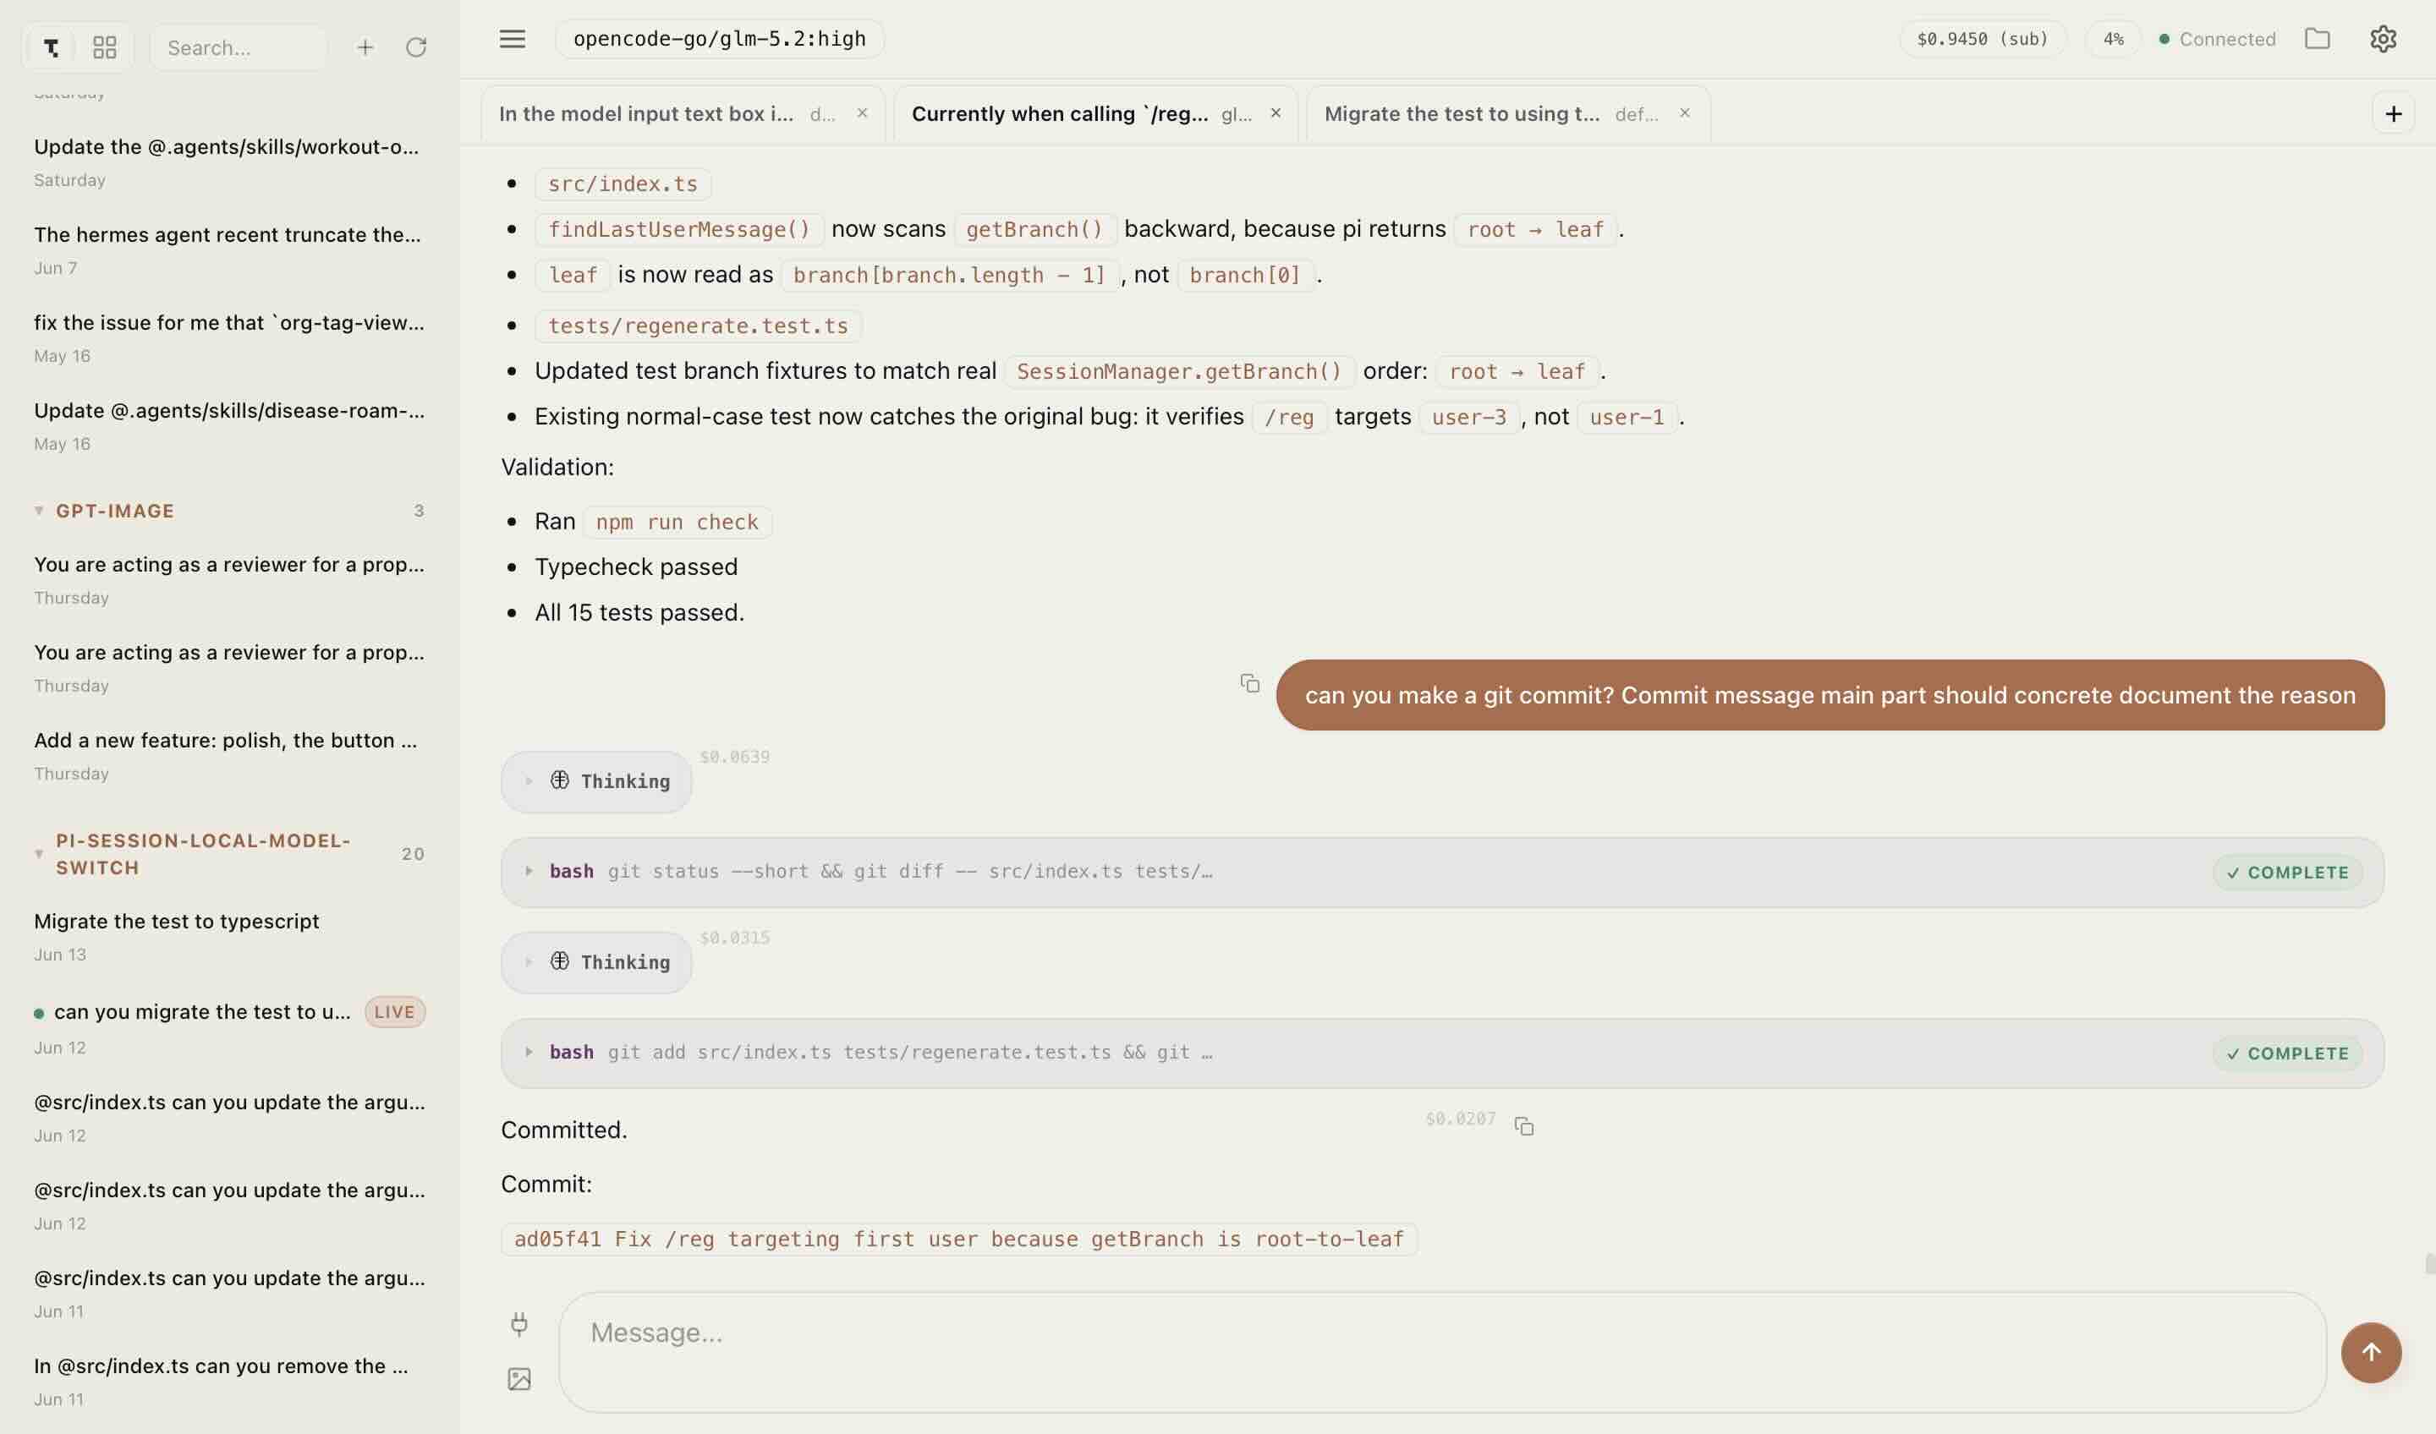Open the folder icon in top bar

click(x=2317, y=39)
